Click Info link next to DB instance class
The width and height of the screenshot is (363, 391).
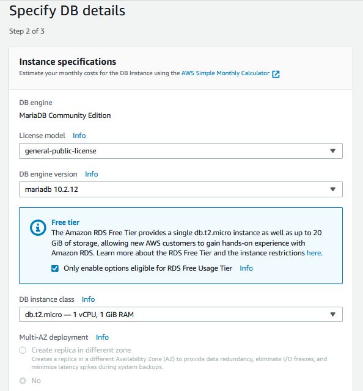tap(89, 299)
